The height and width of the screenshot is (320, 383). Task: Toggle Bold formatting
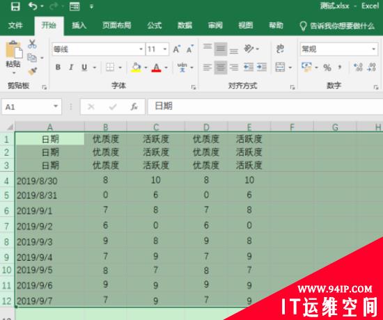[x=58, y=67]
